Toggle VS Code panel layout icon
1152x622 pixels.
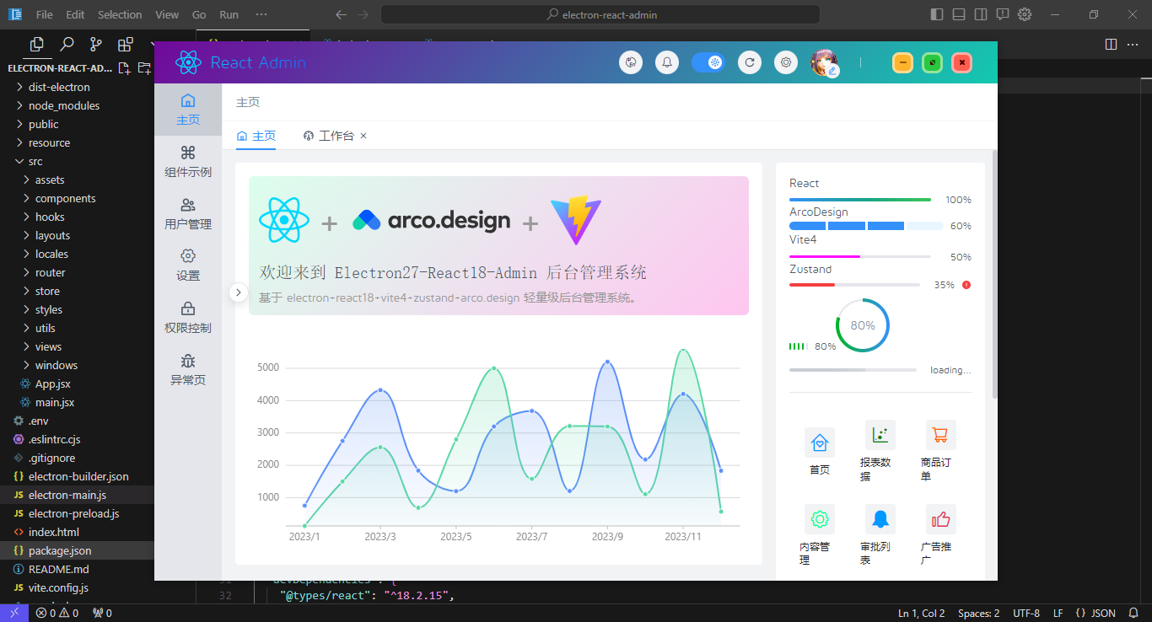tap(959, 14)
